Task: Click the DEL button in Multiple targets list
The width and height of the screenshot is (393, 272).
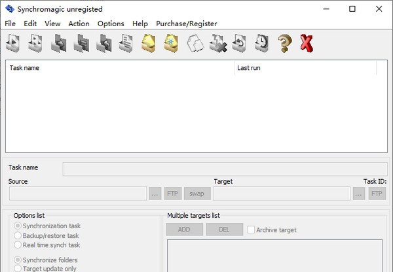Action: (224, 229)
